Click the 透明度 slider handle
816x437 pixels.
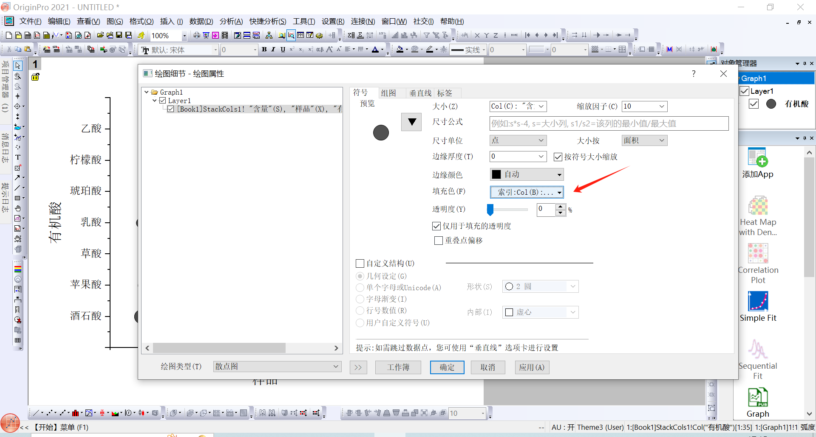click(490, 209)
